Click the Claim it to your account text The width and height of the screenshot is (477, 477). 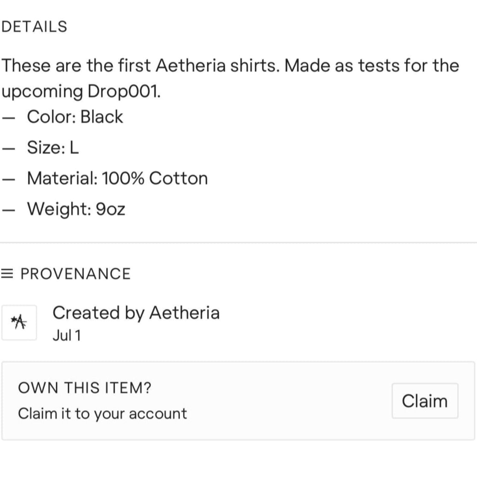102,413
